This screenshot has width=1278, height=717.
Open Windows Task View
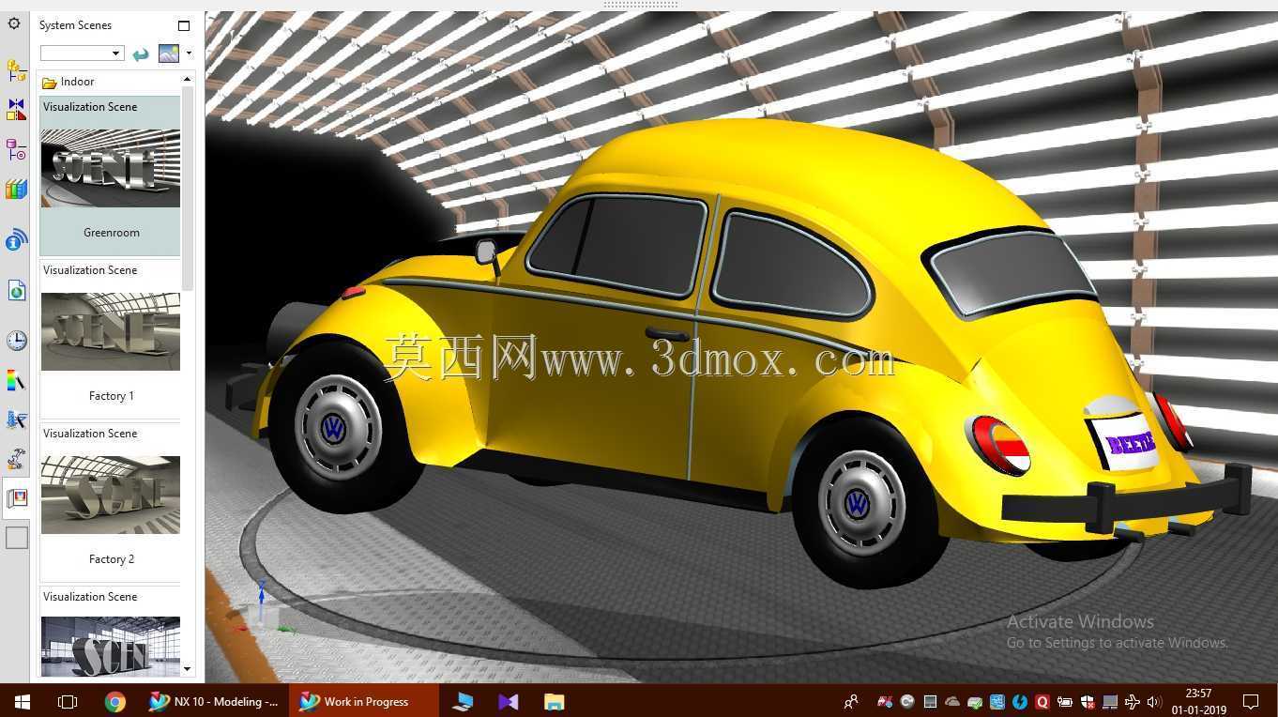[67, 701]
